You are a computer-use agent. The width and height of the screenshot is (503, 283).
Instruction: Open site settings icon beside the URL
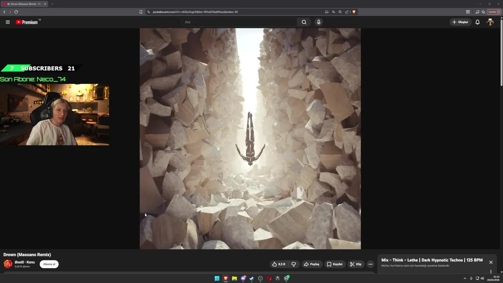click(x=149, y=12)
